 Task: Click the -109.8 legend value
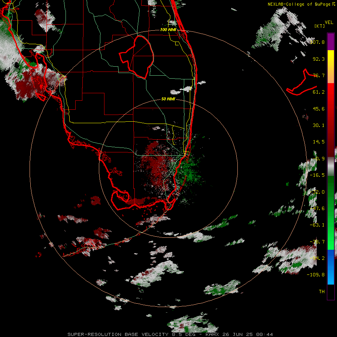click(x=316, y=275)
